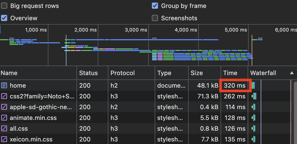Sort requests by the Size column

(x=205, y=73)
